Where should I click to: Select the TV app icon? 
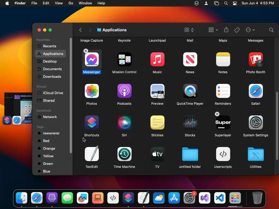[157, 154]
